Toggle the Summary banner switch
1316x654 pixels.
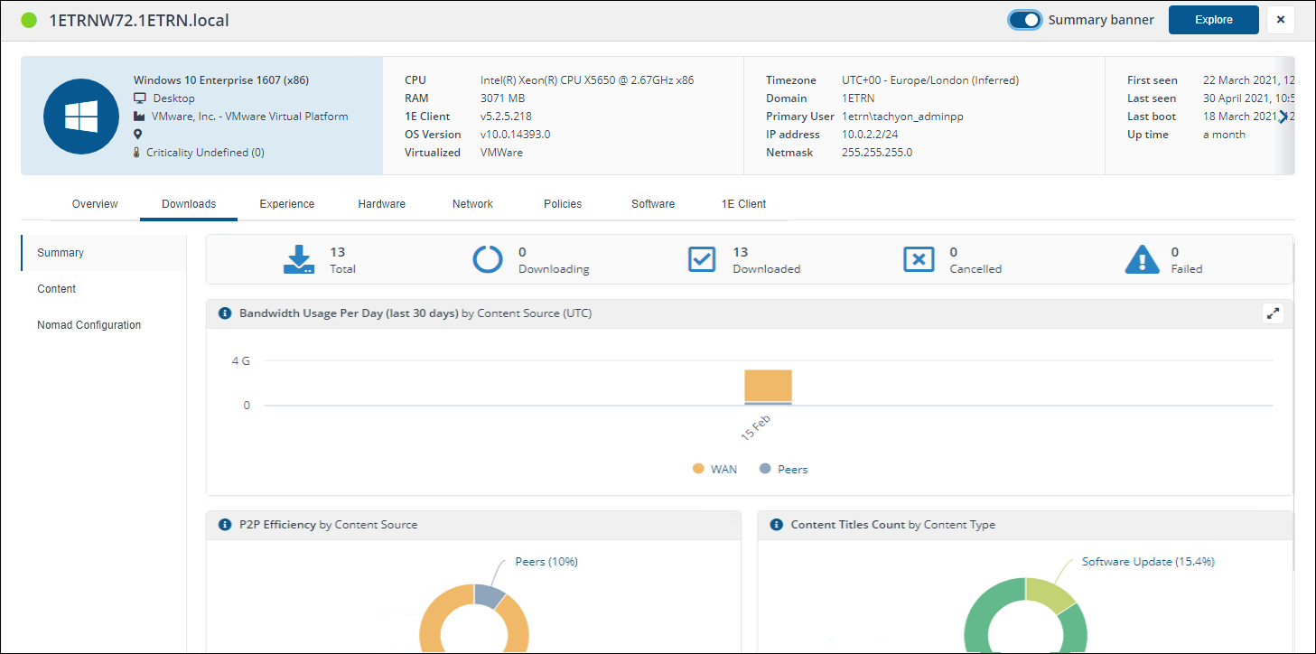pyautogui.click(x=1025, y=20)
